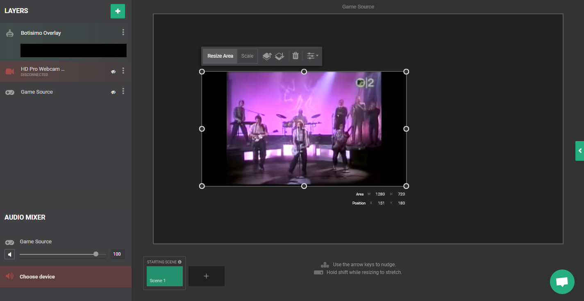Toggle visibility of Game Source layer

coord(113,92)
